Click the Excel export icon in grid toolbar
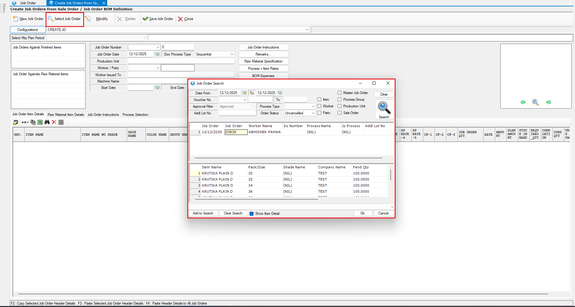Viewport: 575px width, 307px height. (40, 122)
